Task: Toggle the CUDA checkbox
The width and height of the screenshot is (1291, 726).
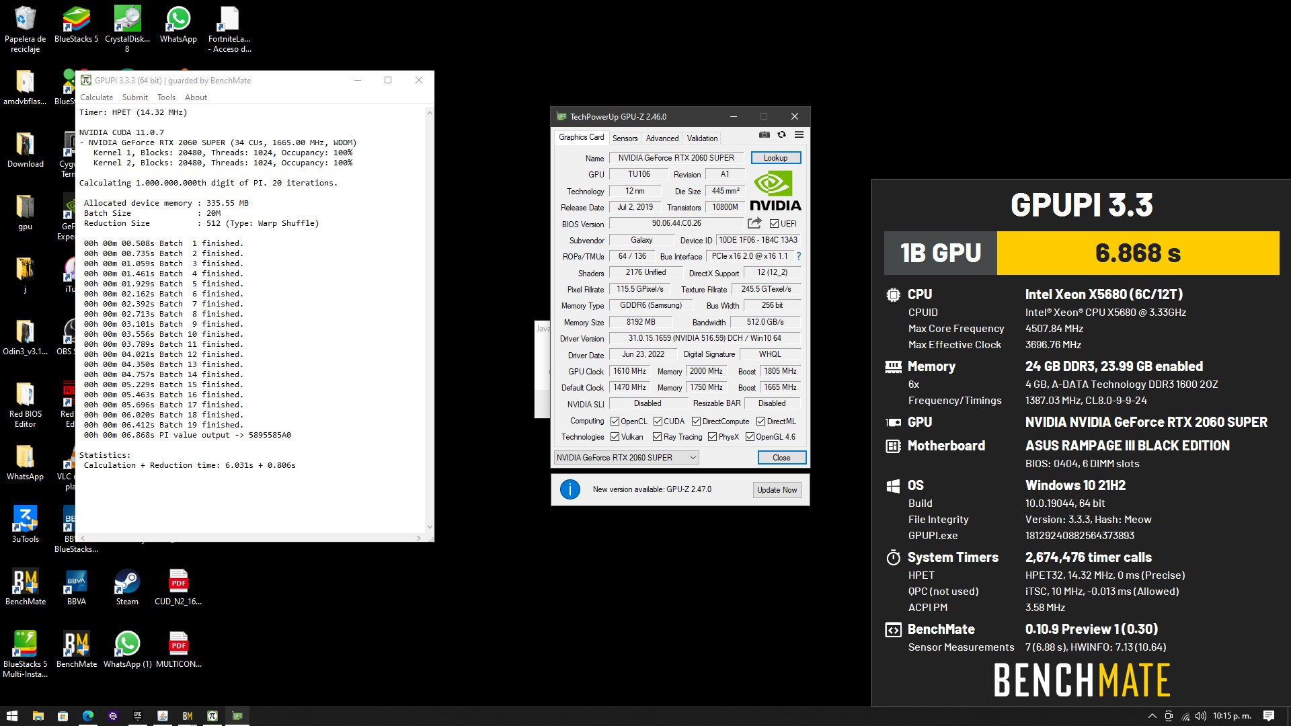Action: 658,421
